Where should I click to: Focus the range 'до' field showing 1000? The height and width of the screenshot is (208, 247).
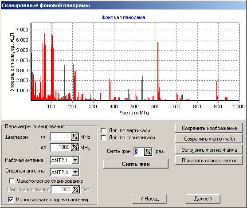pos(61,147)
